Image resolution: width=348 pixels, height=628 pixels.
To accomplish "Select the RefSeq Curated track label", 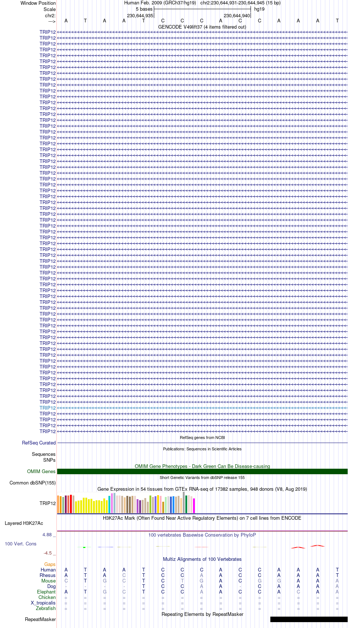I will click(39, 443).
